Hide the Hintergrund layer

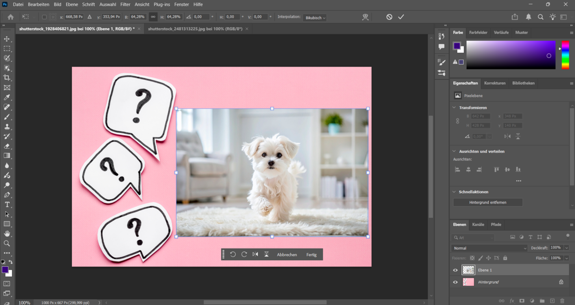pyautogui.click(x=455, y=282)
